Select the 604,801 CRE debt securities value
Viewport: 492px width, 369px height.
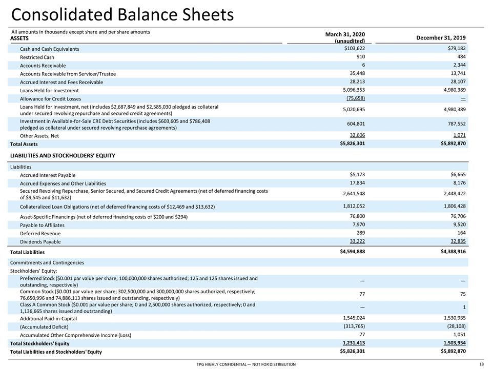coord(356,124)
